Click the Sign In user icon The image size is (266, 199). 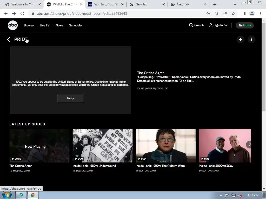(x=210, y=25)
